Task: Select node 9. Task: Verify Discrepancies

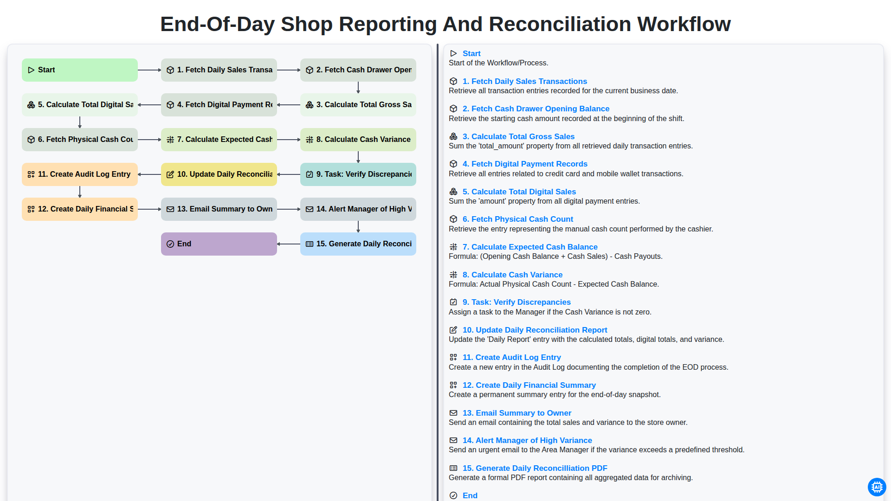Action: pos(358,174)
